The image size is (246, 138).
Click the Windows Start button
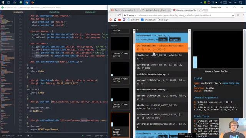point(3,2)
